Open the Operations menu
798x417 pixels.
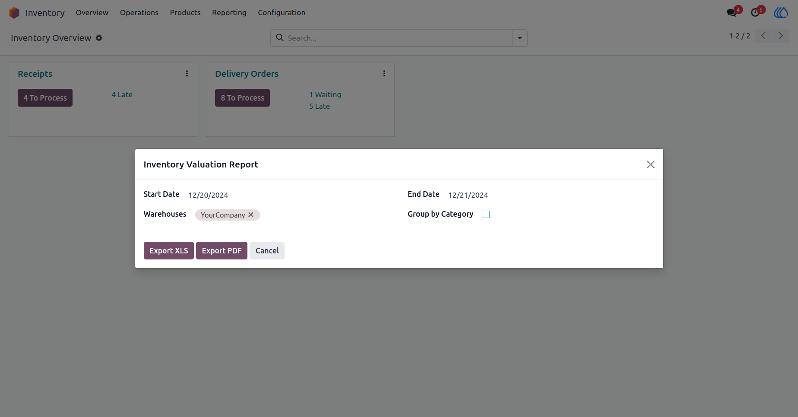coord(139,13)
